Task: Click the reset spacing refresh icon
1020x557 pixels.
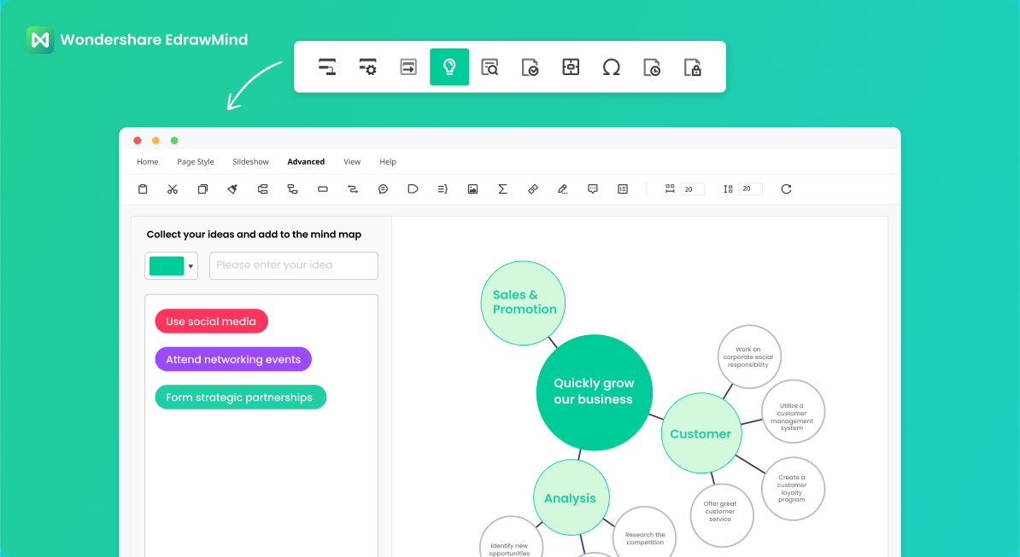Action: coord(786,189)
